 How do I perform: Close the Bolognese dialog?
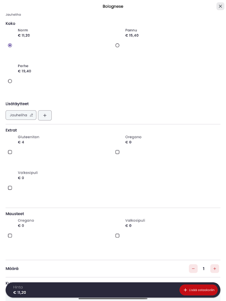(x=220, y=6)
